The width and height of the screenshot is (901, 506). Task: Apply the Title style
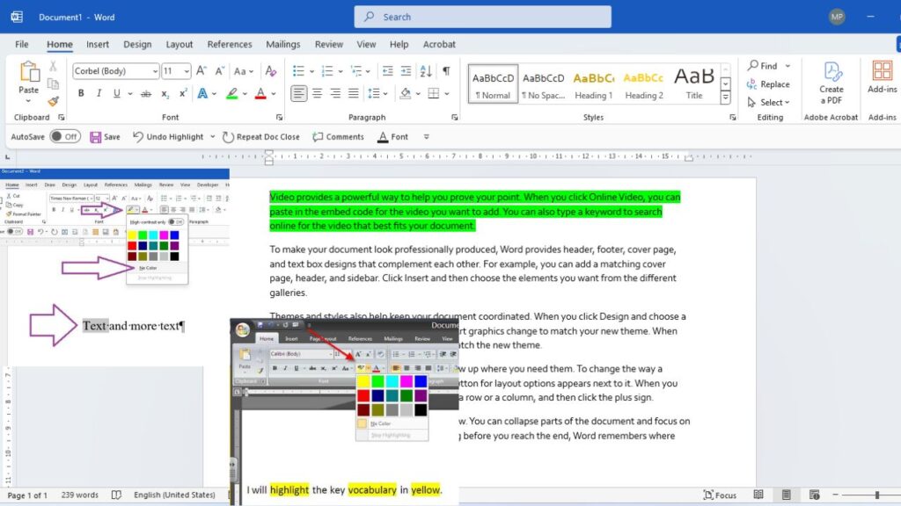tap(694, 83)
